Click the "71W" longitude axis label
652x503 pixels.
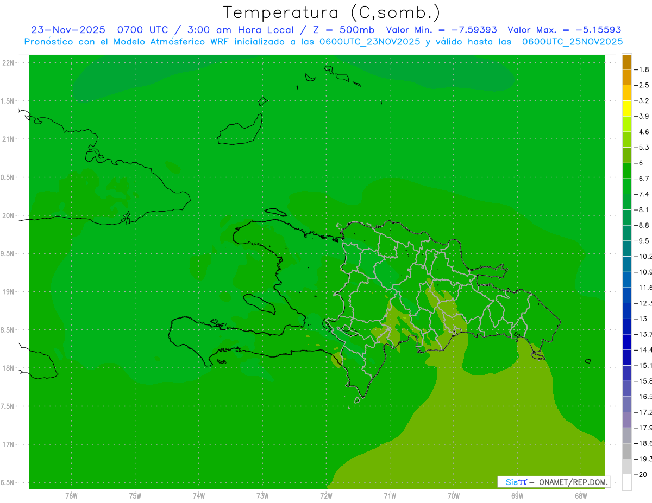(x=390, y=495)
